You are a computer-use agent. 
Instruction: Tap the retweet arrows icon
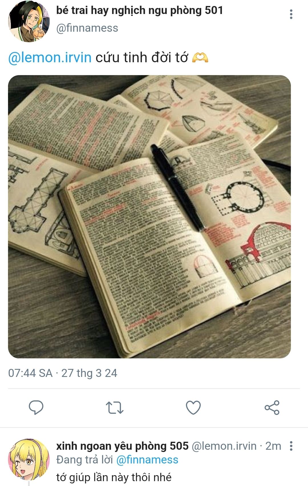pos(115,407)
